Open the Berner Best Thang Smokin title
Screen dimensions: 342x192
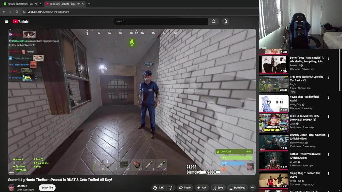pos(307,59)
